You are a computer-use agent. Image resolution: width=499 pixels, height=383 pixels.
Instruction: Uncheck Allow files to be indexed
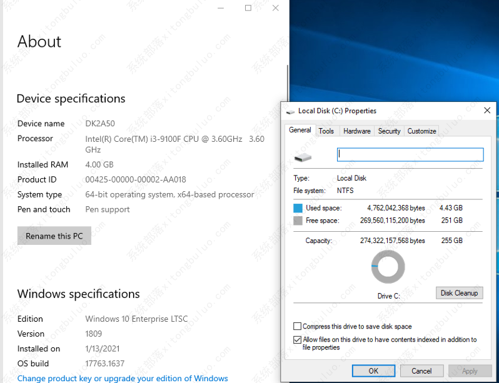[297, 340]
